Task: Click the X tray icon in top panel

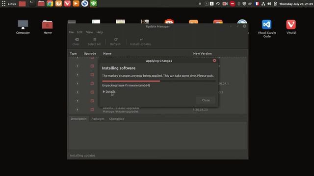Action: (x=200, y=3)
